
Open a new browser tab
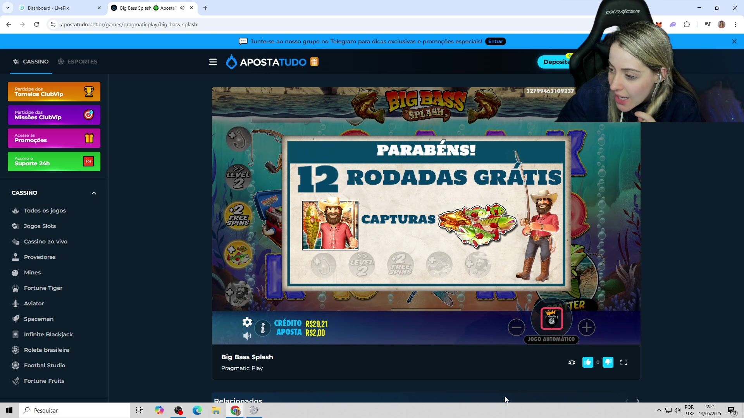click(205, 8)
